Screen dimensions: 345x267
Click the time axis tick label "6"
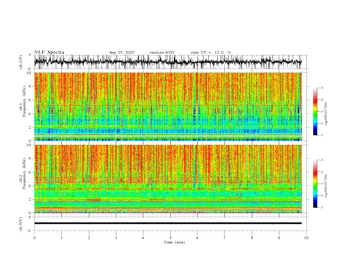pos(197,238)
